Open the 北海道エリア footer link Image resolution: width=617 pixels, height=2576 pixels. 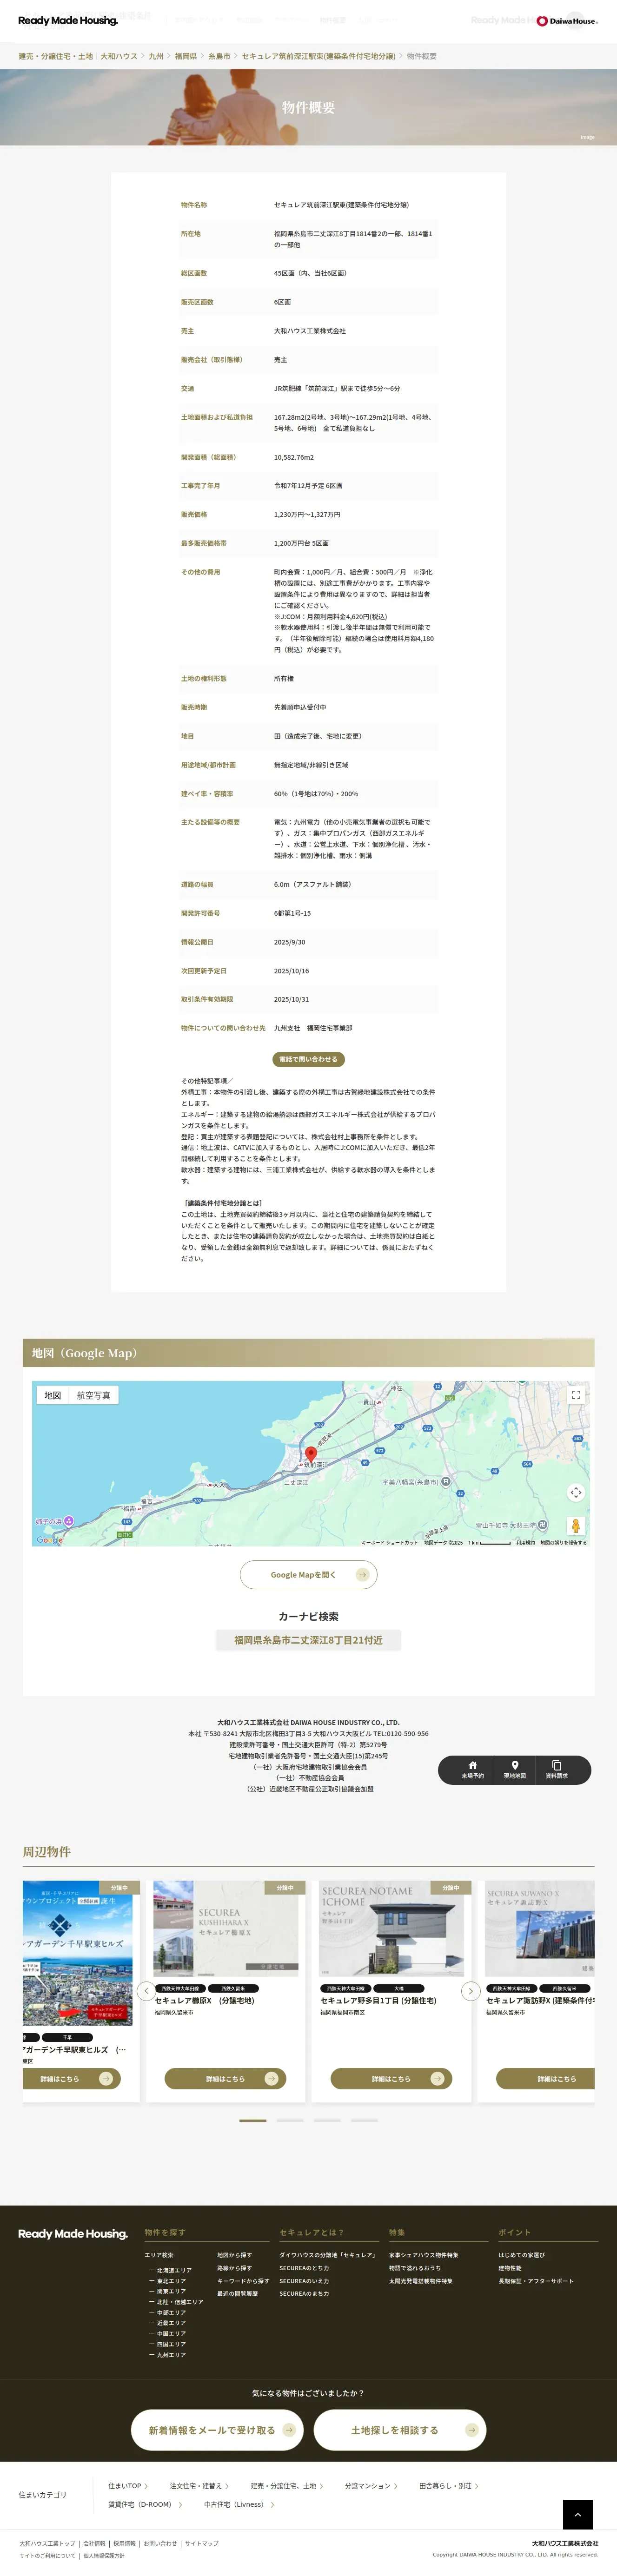click(x=173, y=2270)
